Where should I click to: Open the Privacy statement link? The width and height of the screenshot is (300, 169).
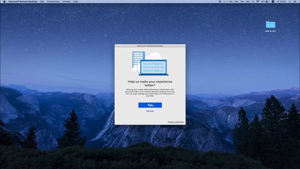coord(176,122)
